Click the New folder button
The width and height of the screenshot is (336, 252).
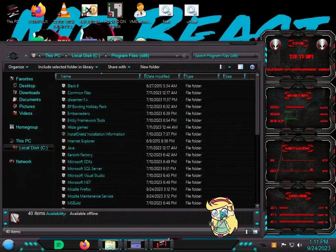click(x=150, y=67)
